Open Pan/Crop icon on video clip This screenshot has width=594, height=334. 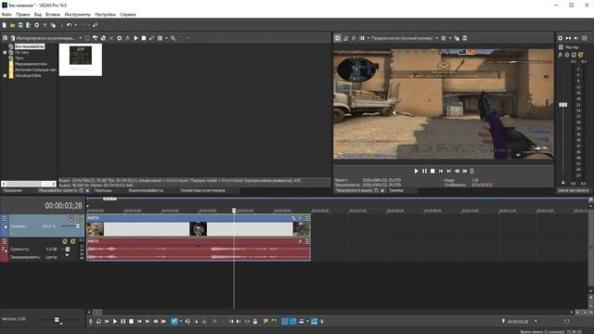click(293, 218)
